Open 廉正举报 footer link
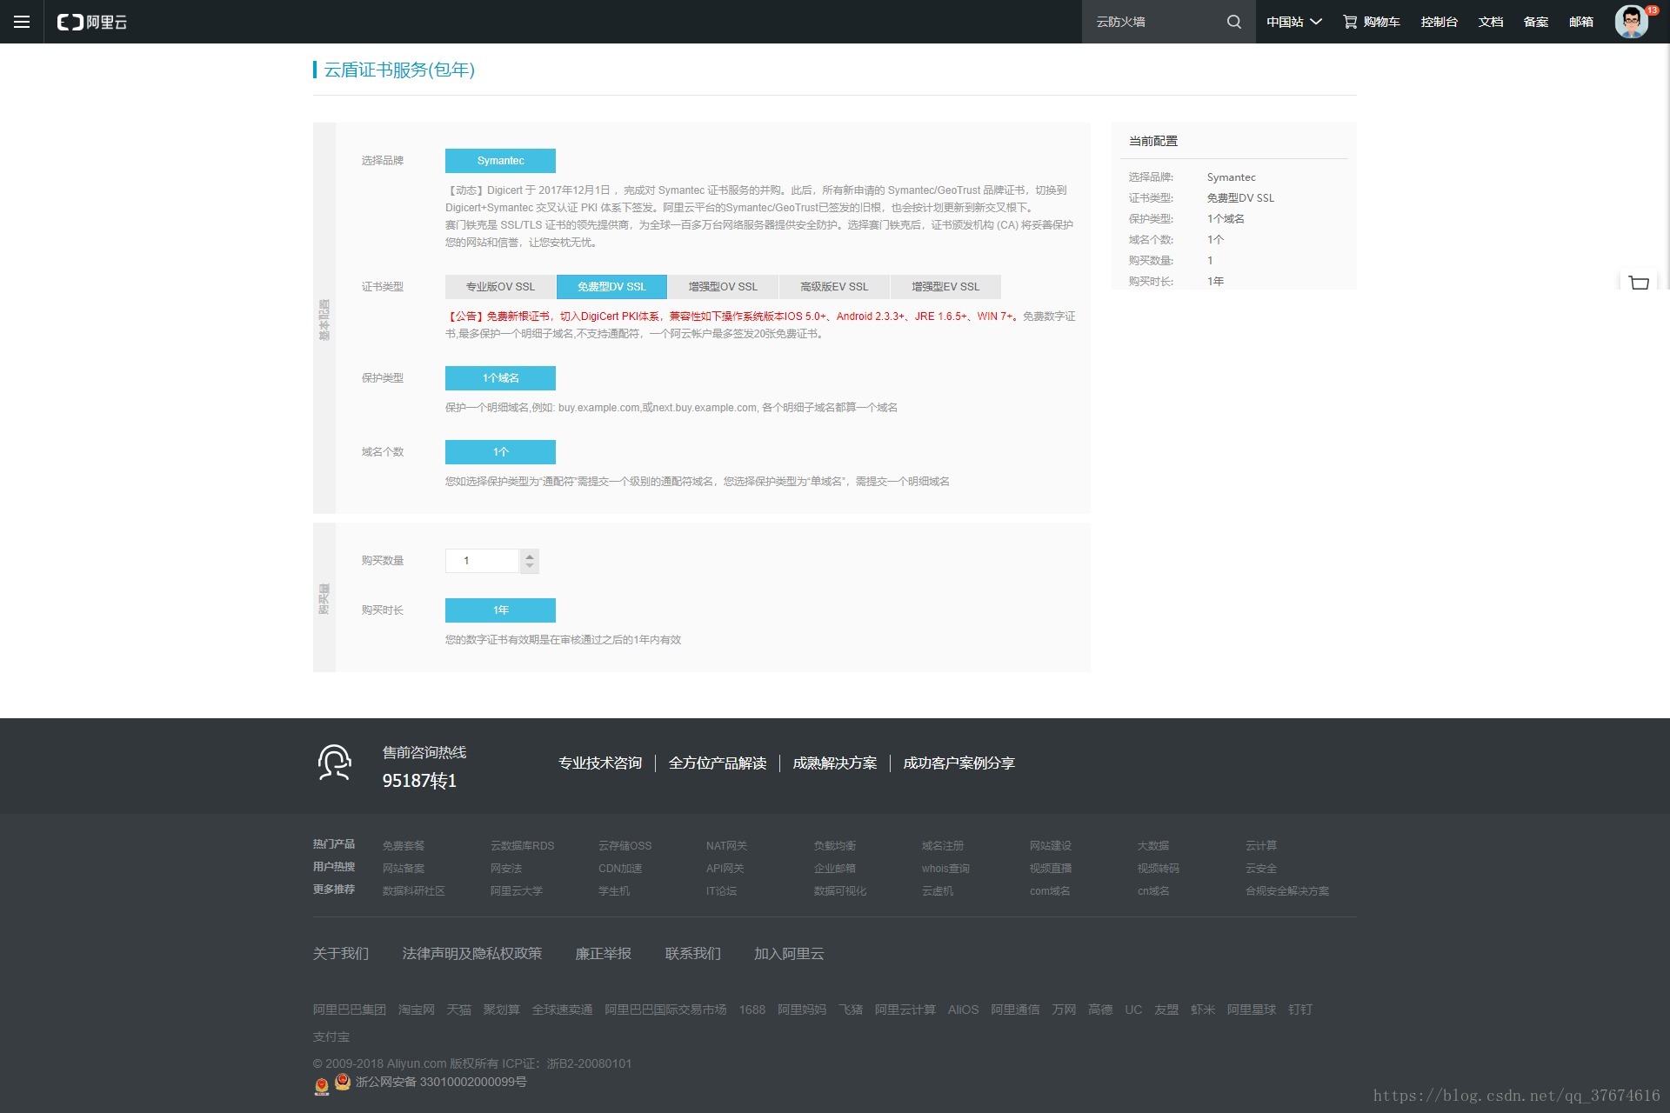This screenshot has height=1113, width=1670. [x=604, y=954]
